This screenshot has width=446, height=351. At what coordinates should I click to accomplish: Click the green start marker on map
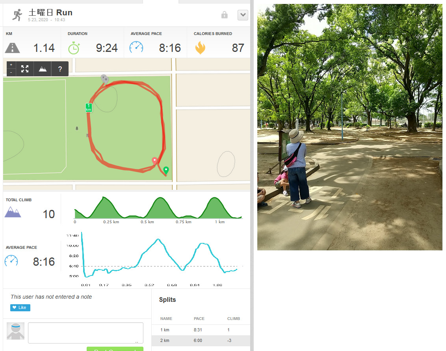pyautogui.click(x=166, y=170)
